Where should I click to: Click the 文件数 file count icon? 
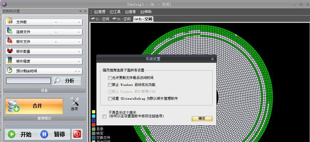point(10,21)
